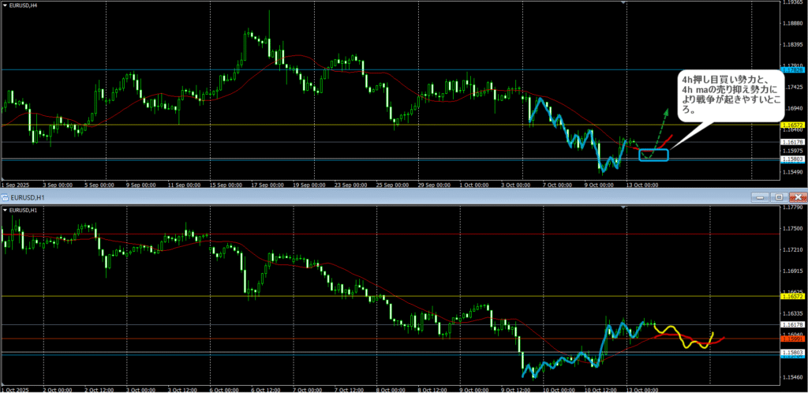
Task: Select the yellow hand-drawn line on H1 chart
Action: click(685, 339)
